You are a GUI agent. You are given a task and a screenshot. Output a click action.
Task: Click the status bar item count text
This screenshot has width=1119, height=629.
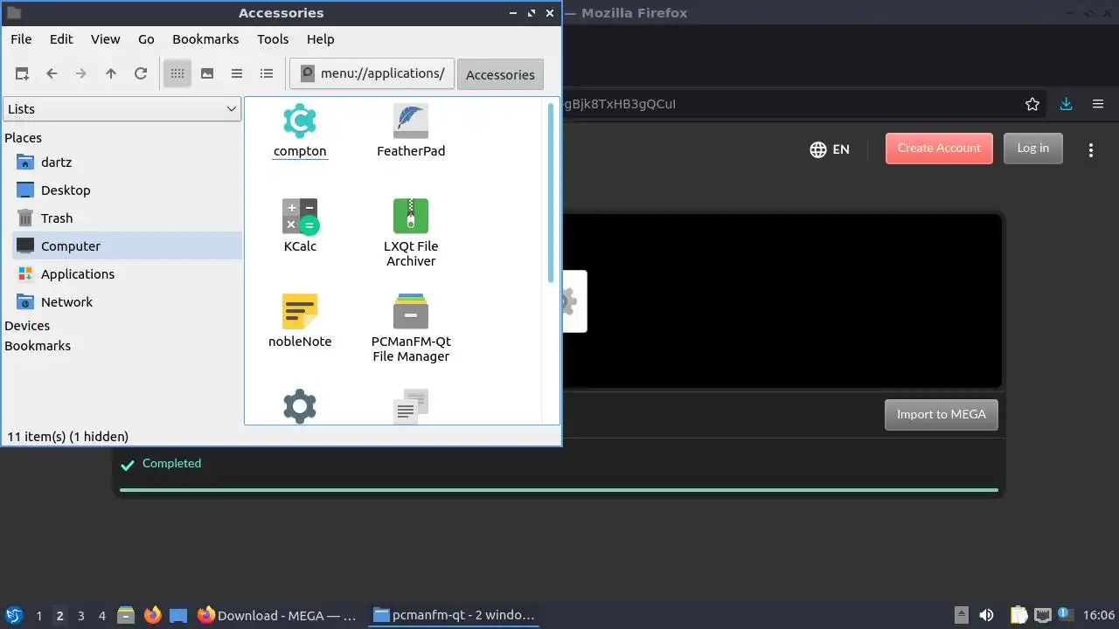coord(68,436)
